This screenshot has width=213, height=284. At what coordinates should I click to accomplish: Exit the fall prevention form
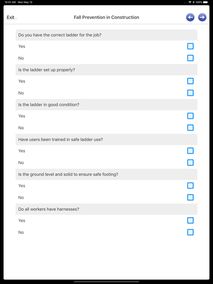10,17
